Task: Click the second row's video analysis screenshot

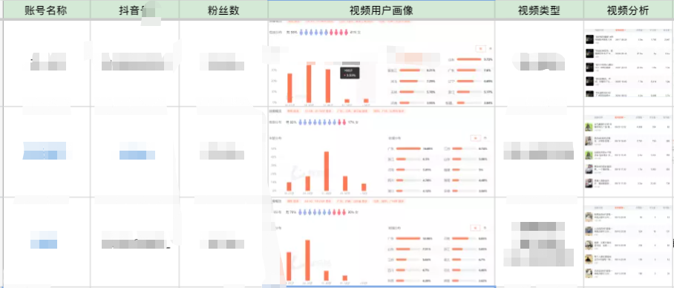Action: point(627,152)
